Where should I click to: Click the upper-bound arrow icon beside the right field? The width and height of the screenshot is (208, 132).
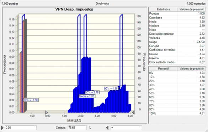click(107, 128)
